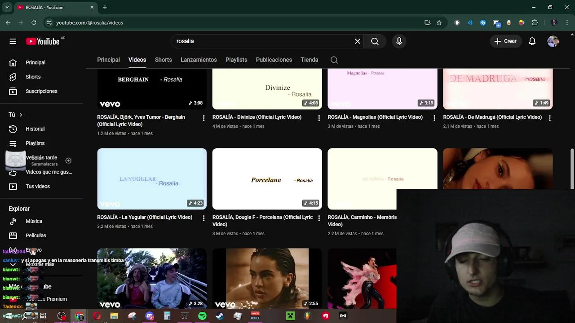The height and width of the screenshot is (323, 575).
Task: Open the La Yugular video title
Action: pyautogui.click(x=145, y=217)
